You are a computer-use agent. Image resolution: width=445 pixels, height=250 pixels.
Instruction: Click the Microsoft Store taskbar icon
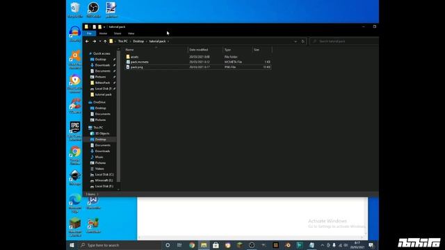(x=216, y=245)
